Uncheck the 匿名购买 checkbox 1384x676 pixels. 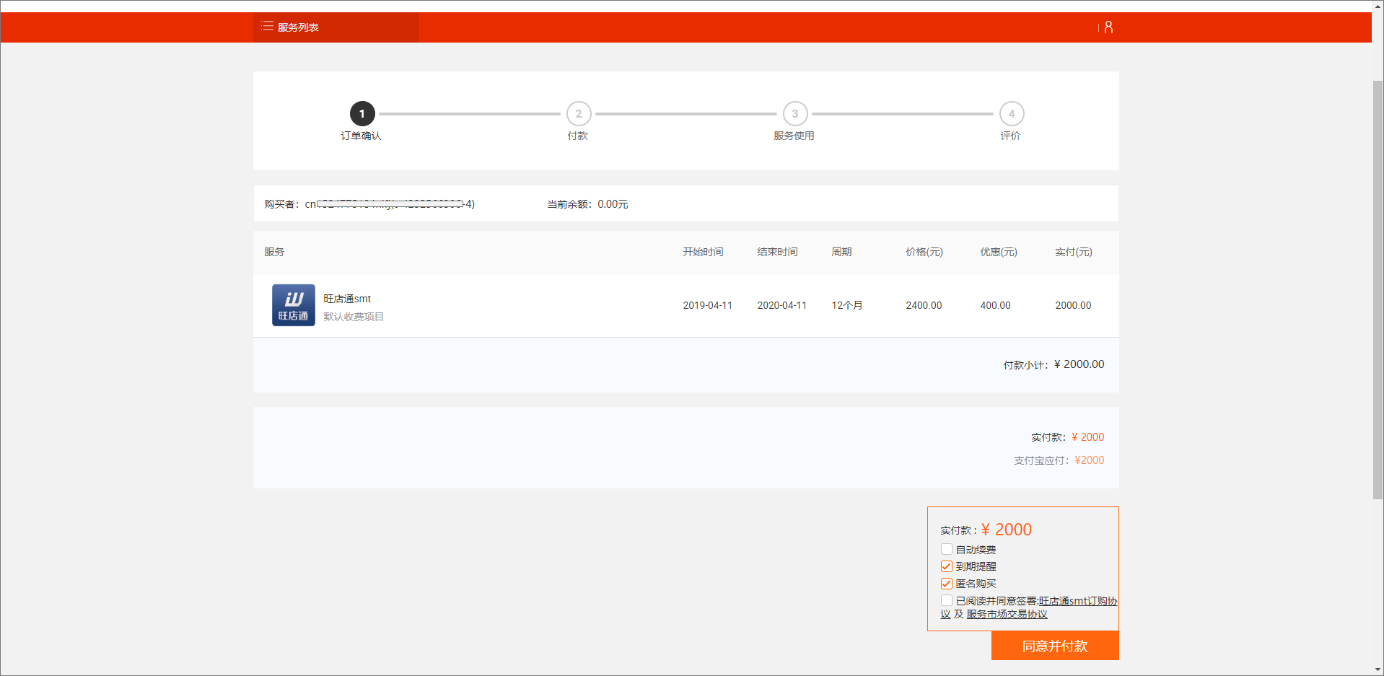coord(947,584)
